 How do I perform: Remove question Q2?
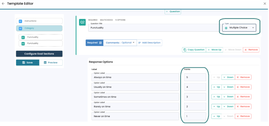pos(251,50)
